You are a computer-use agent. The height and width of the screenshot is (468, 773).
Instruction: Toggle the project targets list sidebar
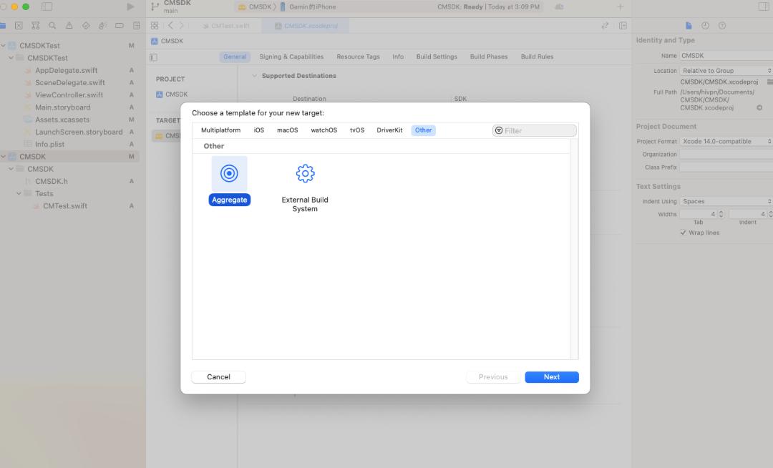pyautogui.click(x=153, y=57)
